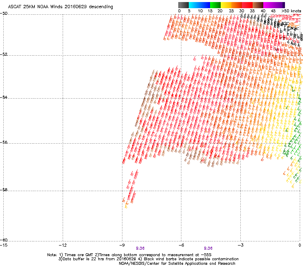303x266 pixels.
Task: Click the 'NOAA/NESDIS/Center for Satellite Applications and Research' credit
Action: [x=177, y=264]
